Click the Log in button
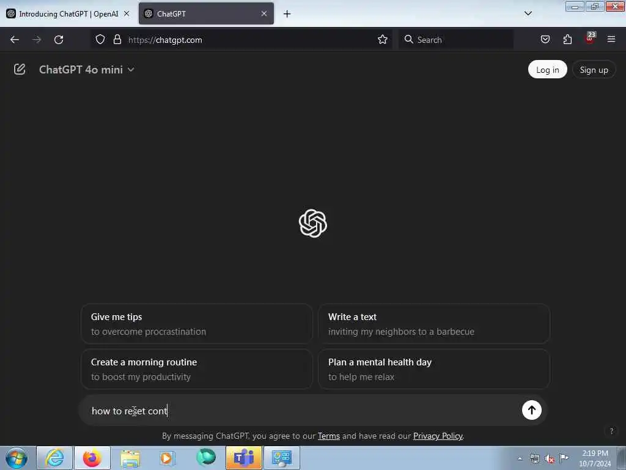The image size is (626, 470). tap(547, 70)
